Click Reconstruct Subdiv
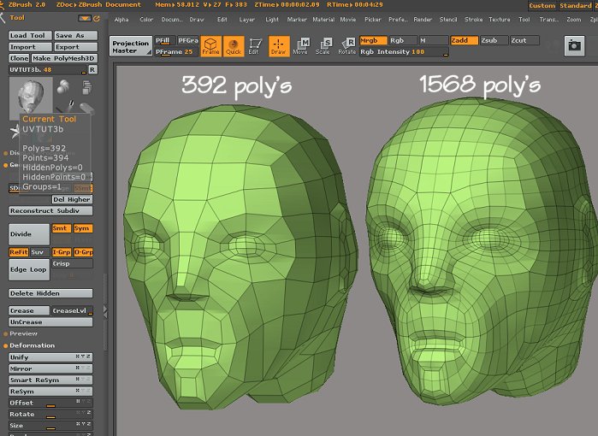The image size is (598, 436). point(50,211)
